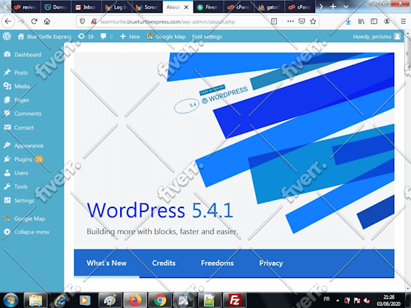The height and width of the screenshot is (308, 411).
Task: Open page actions three-dot menu
Action: [290, 21]
